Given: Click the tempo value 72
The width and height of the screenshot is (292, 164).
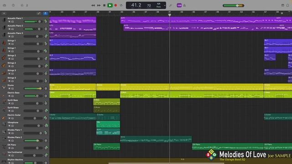Looking at the screenshot, I should click(x=149, y=5).
